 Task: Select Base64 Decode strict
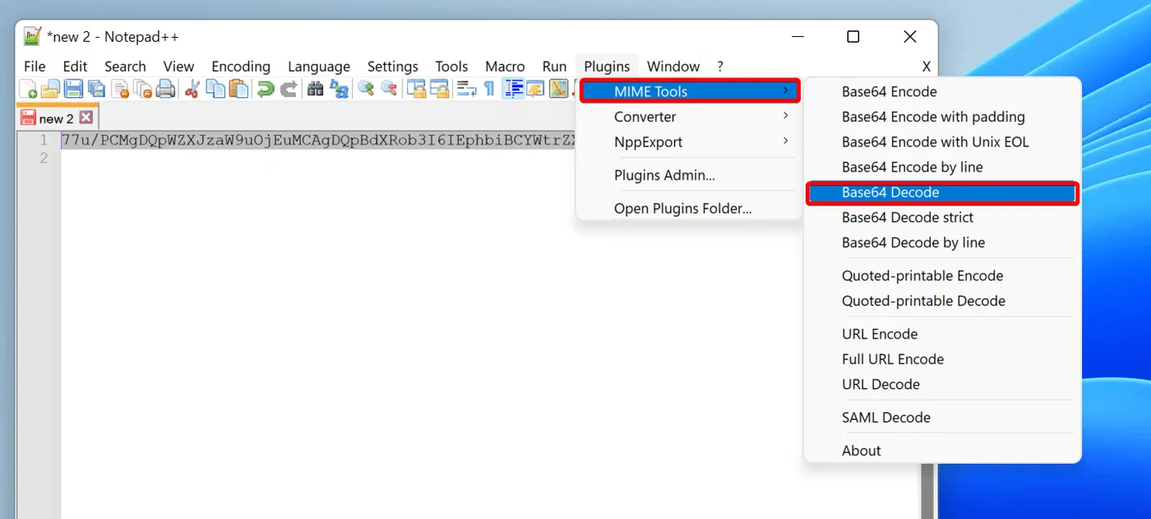pyautogui.click(x=942, y=217)
